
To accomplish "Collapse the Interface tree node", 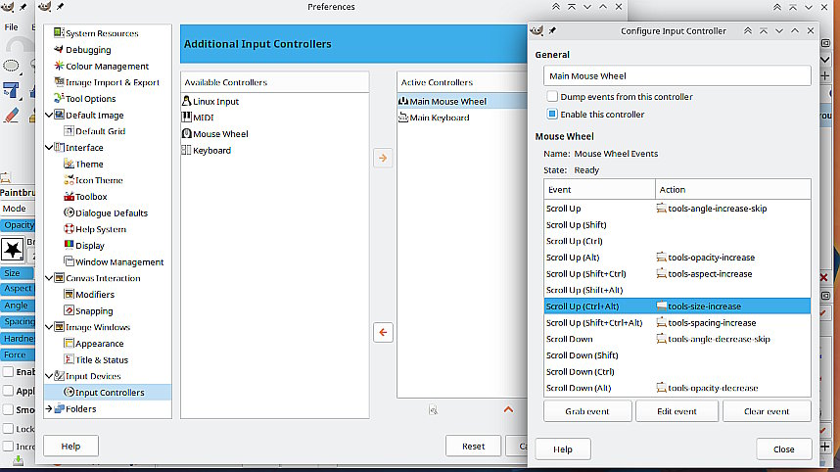I will [49, 147].
